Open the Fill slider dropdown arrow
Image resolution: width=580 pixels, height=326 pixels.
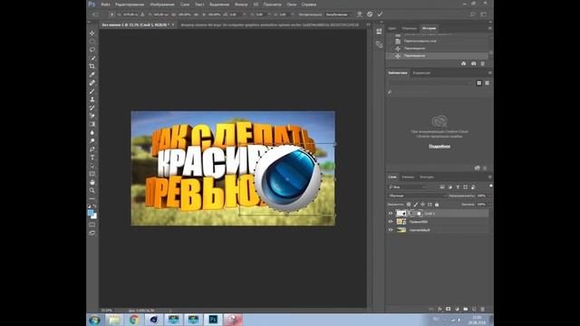coord(490,205)
